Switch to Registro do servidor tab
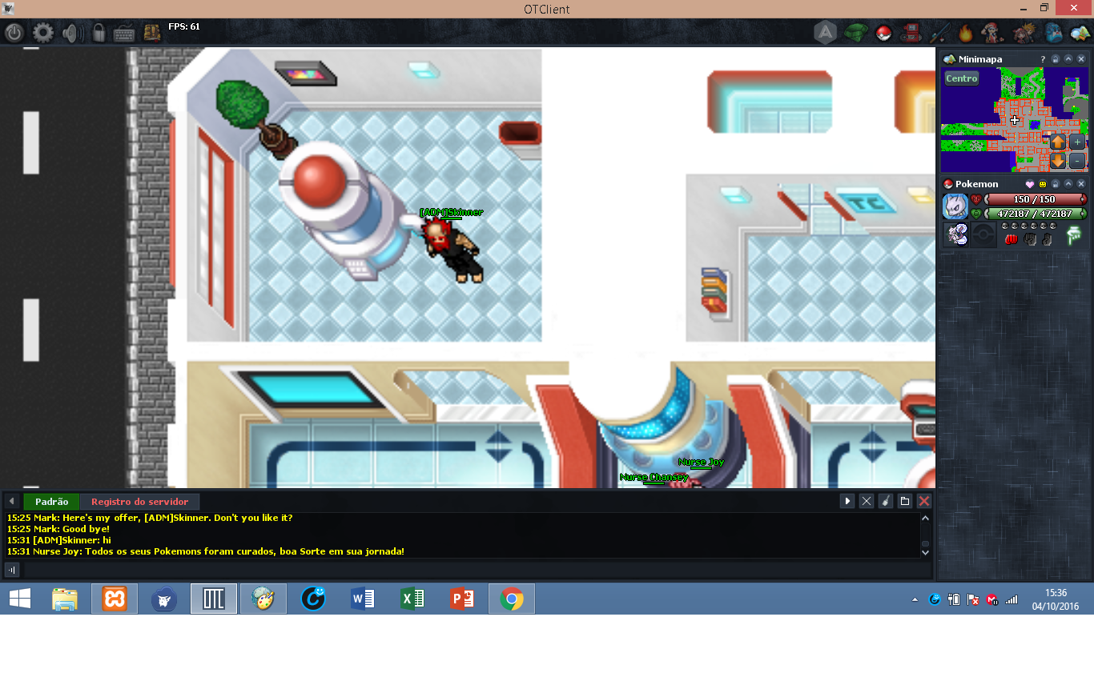Image resolution: width=1094 pixels, height=685 pixels. [139, 502]
